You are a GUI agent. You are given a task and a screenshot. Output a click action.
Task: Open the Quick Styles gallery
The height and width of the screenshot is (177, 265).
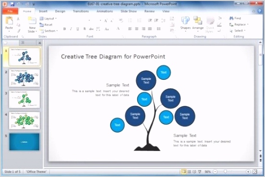point(210,25)
